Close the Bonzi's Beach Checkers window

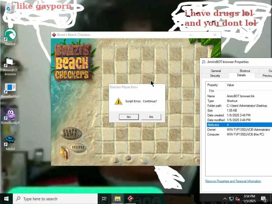[215, 35]
